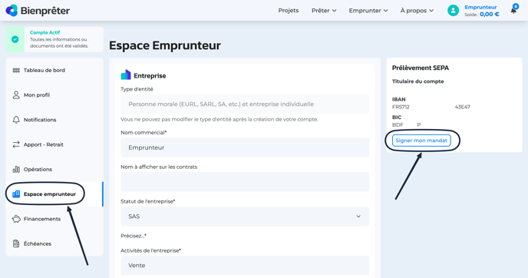Screen dimensions: 528x278
Task: Click the IBAN value FR5712
Action: 401,107
